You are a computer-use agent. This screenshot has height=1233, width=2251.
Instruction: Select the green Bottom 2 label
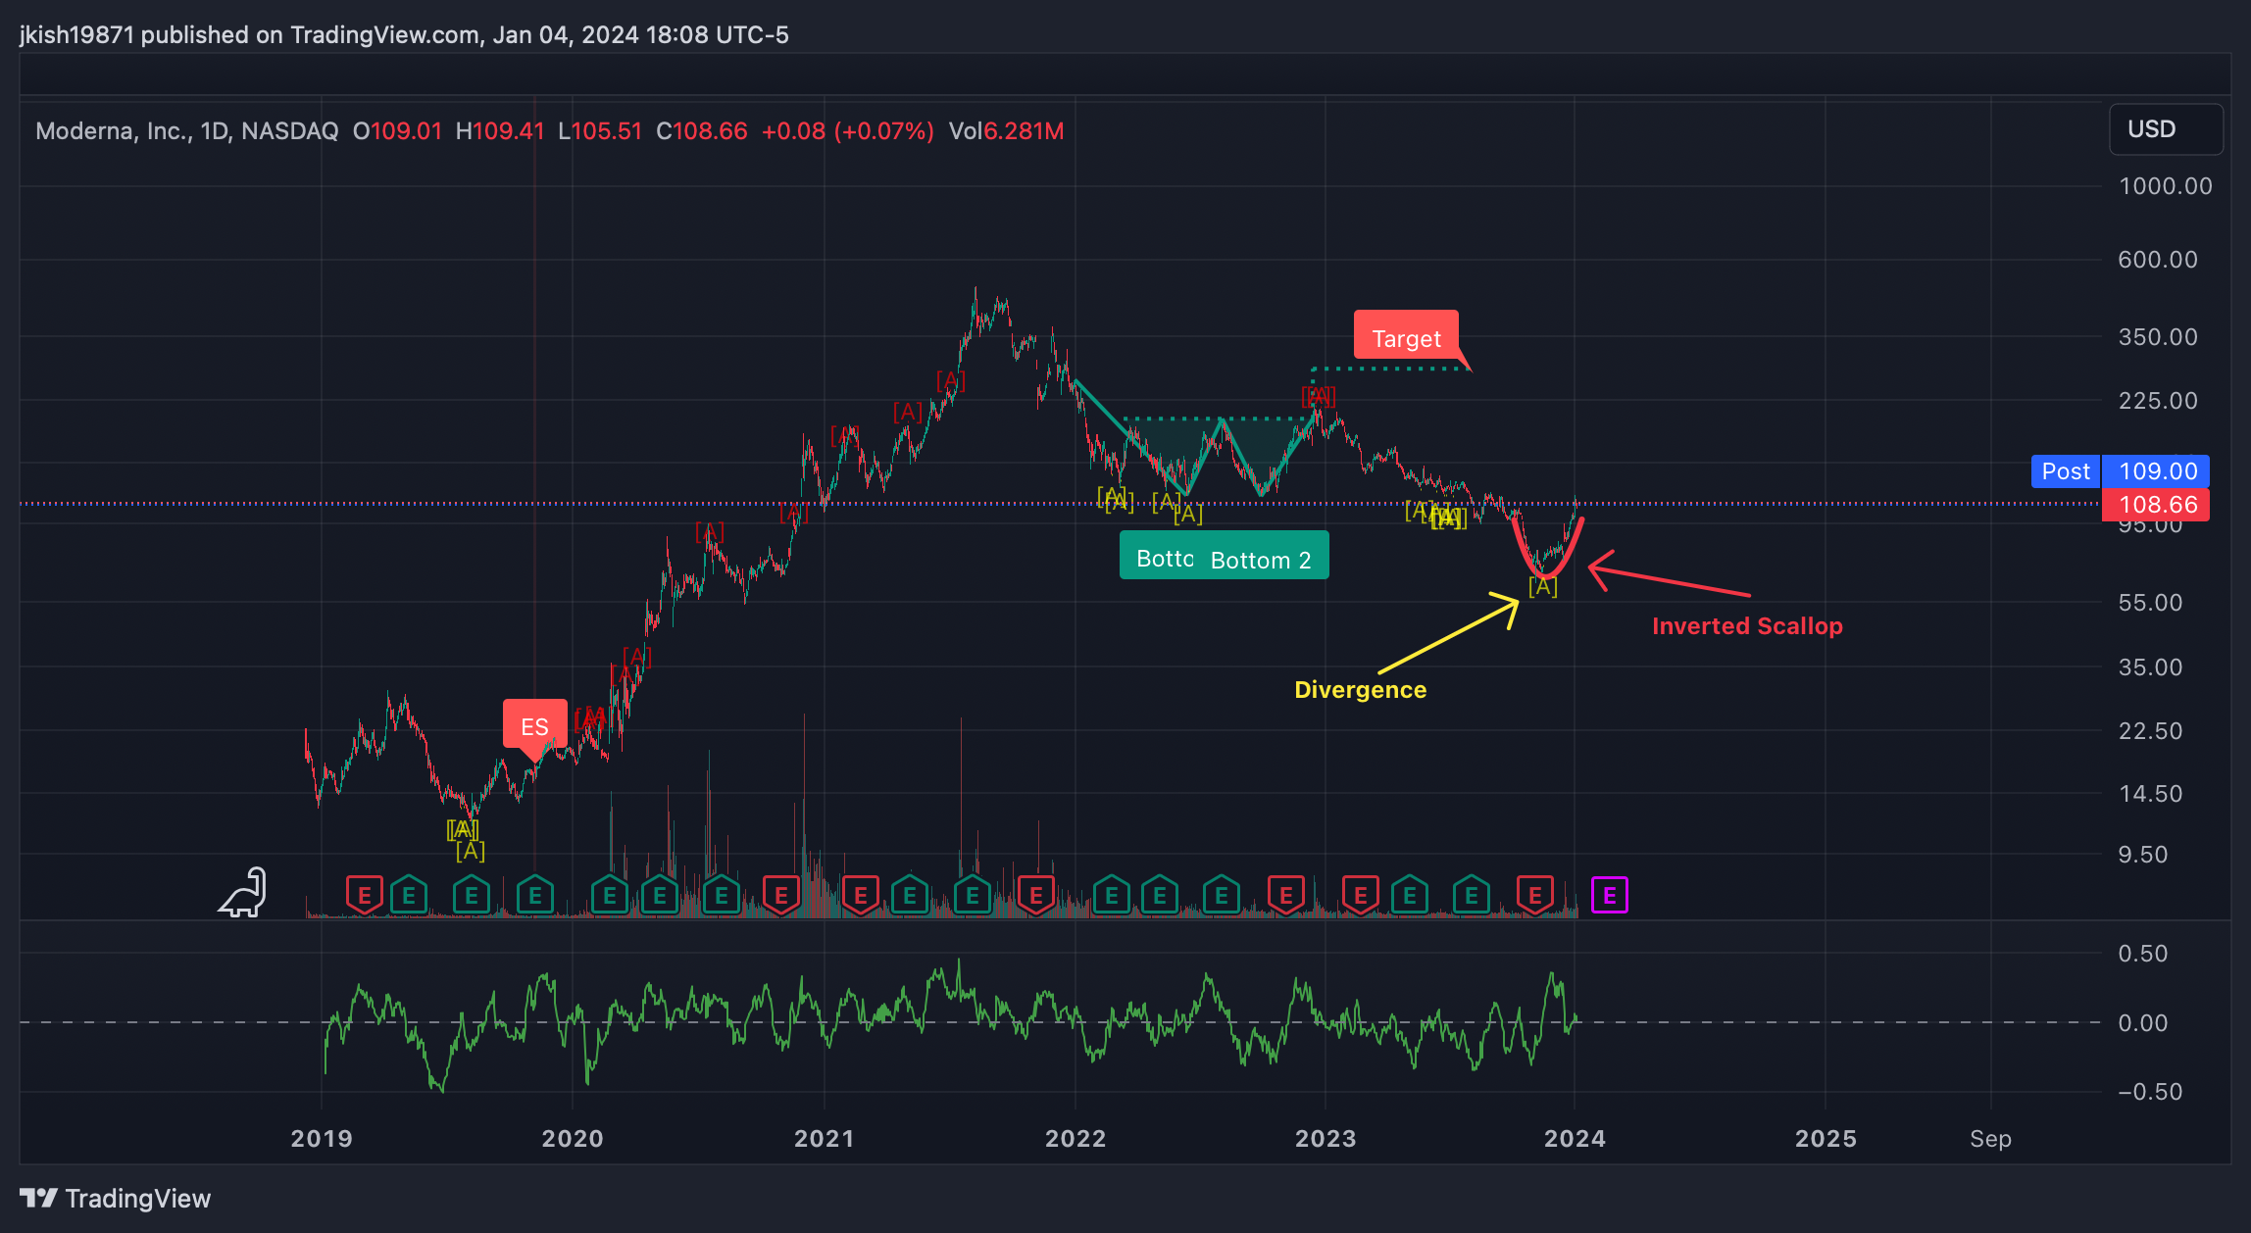point(1261,560)
